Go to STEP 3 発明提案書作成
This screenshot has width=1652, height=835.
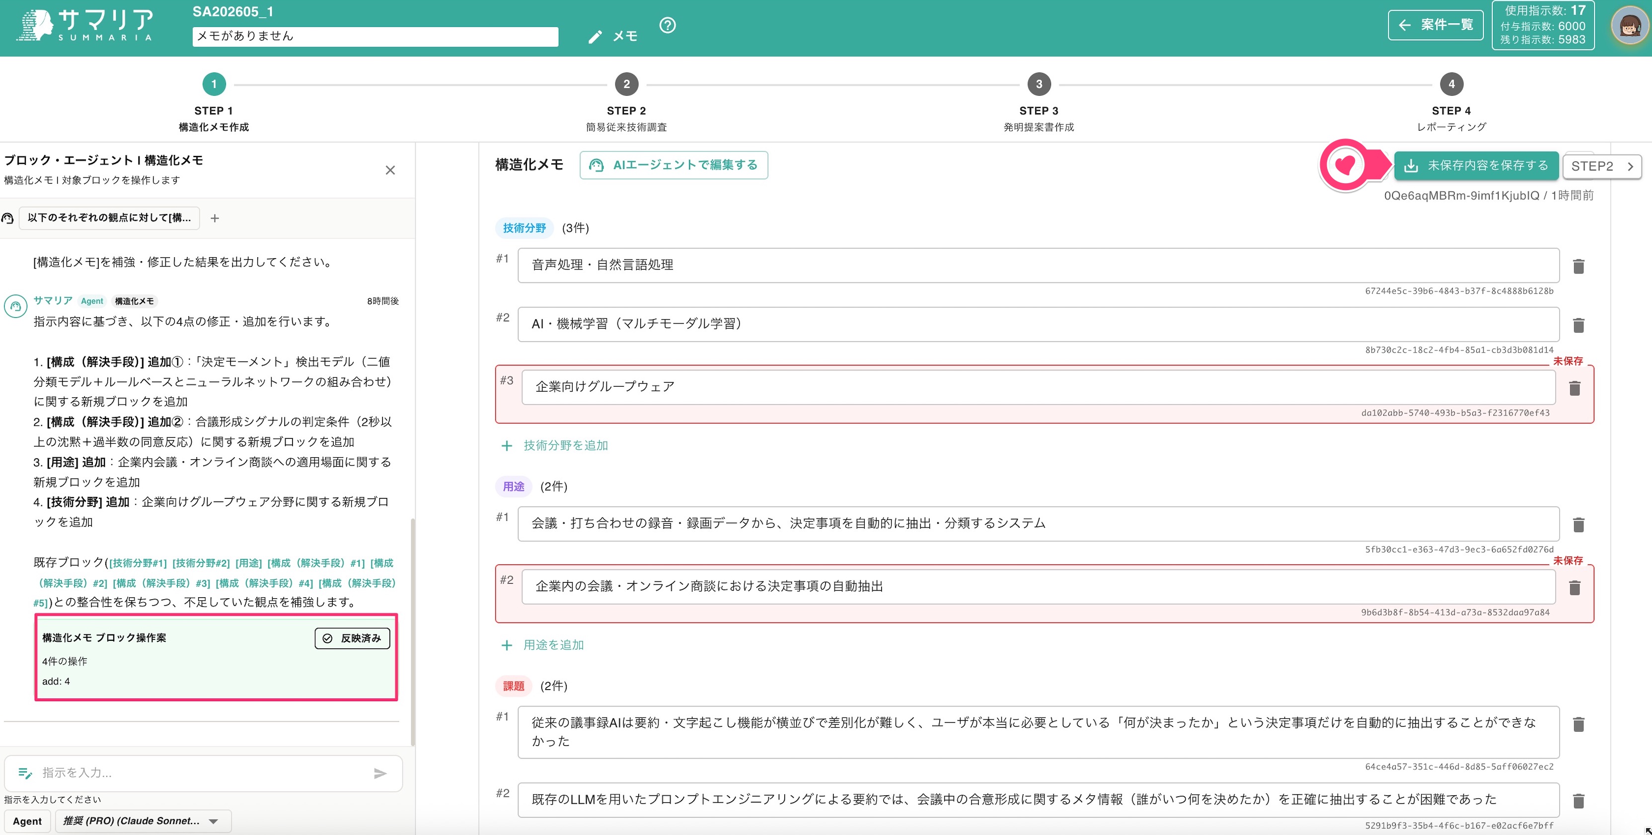pos(1038,103)
